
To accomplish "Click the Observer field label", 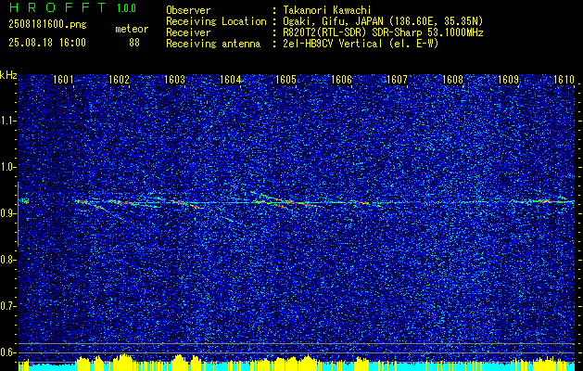I will 188,10.
